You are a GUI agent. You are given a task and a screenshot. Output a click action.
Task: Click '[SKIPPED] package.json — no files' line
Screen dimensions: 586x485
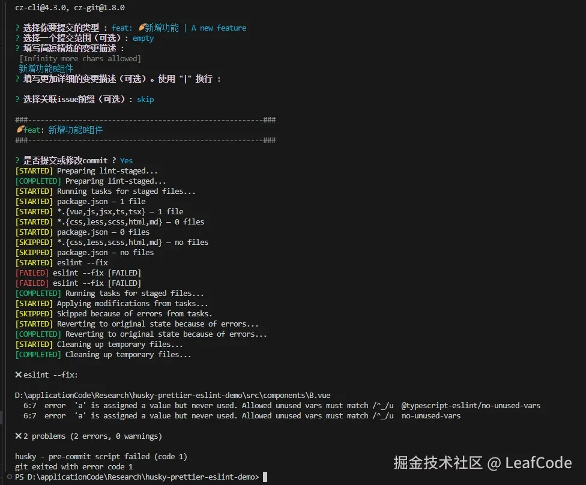[85, 253]
